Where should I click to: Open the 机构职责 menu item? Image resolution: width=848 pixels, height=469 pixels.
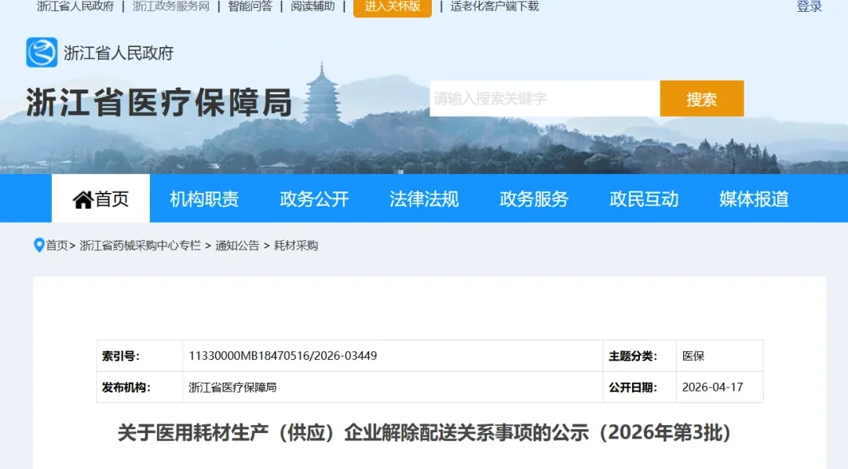tap(204, 199)
